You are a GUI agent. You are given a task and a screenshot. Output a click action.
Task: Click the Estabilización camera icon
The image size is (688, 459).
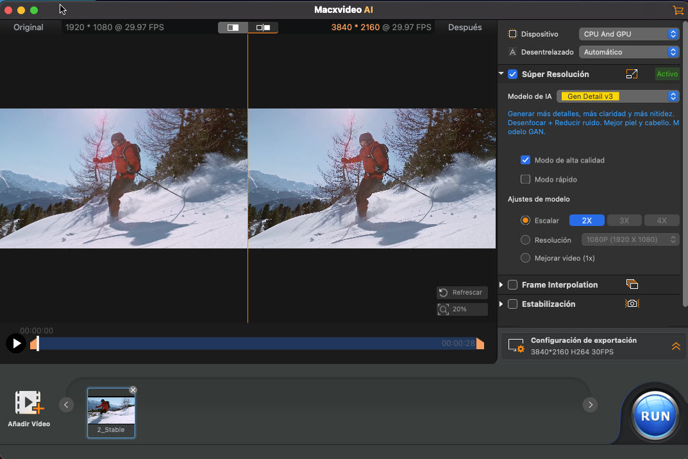click(x=632, y=304)
